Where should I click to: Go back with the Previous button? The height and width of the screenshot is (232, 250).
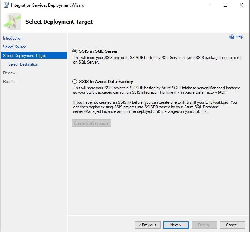pyautogui.click(x=148, y=225)
